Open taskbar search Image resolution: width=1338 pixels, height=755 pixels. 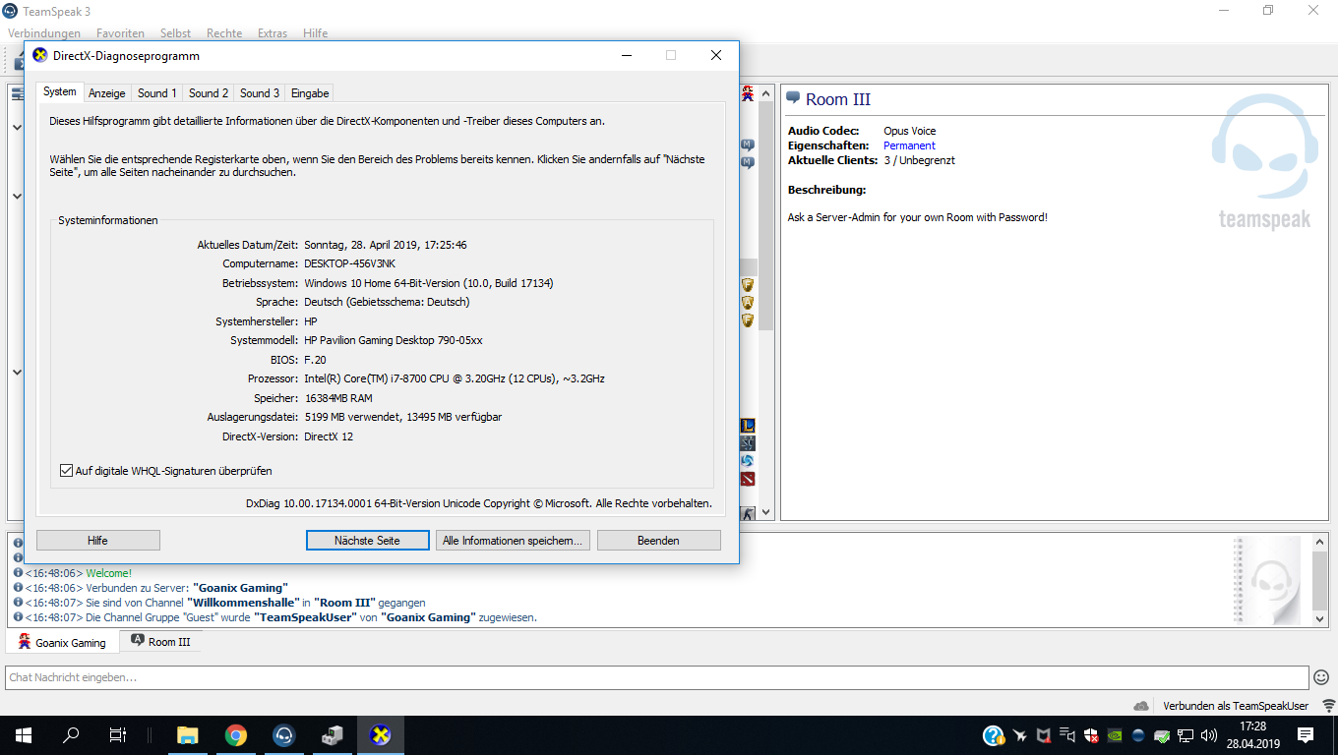(71, 734)
